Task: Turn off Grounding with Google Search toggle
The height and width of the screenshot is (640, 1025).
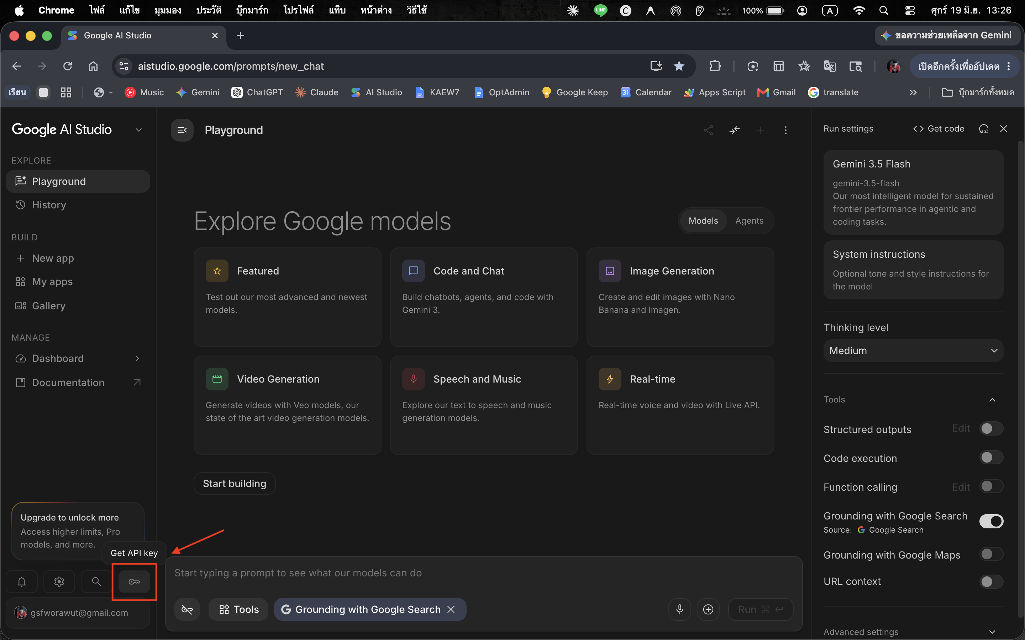Action: [x=991, y=521]
